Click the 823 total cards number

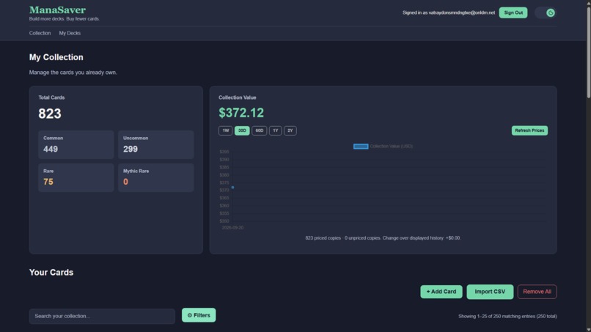click(x=50, y=114)
